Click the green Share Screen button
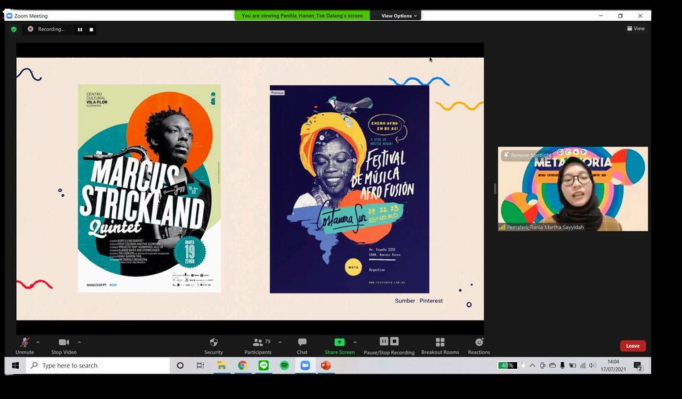 [339, 346]
